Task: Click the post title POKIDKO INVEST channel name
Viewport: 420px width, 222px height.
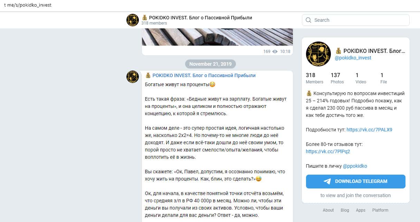Action: (x=204, y=75)
